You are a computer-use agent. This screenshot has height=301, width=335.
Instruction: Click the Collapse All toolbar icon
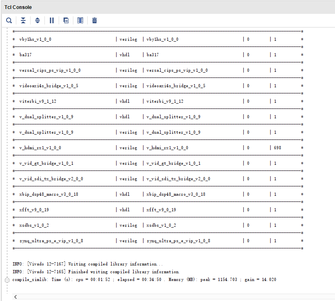(23, 20)
